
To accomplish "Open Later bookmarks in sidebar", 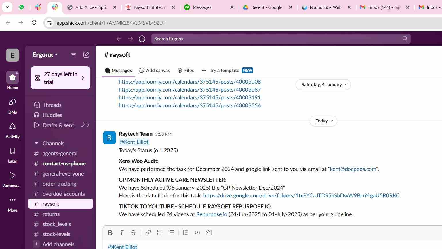I will click(12, 155).
